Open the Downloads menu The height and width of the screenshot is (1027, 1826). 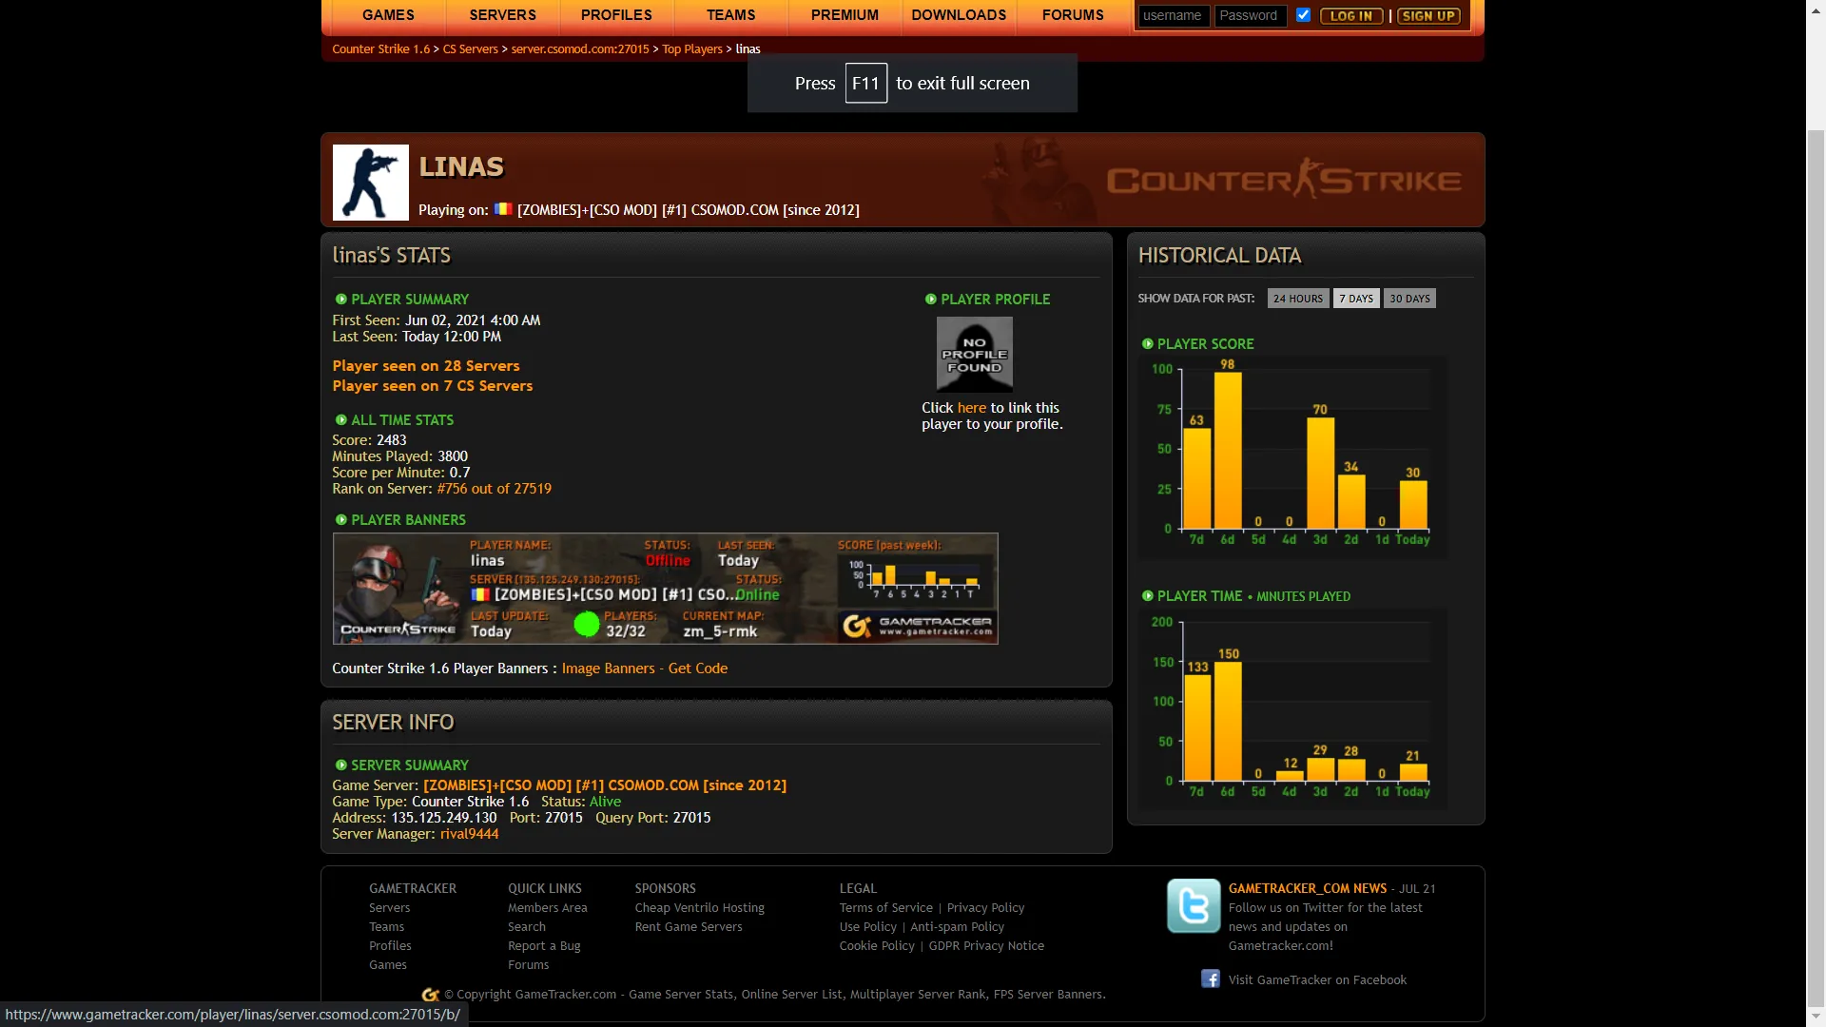pyautogui.click(x=959, y=15)
